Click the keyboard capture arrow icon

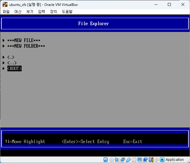click(x=162, y=160)
